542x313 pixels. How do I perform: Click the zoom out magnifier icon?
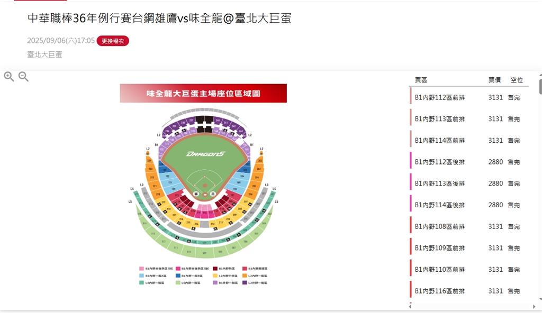tap(23, 76)
